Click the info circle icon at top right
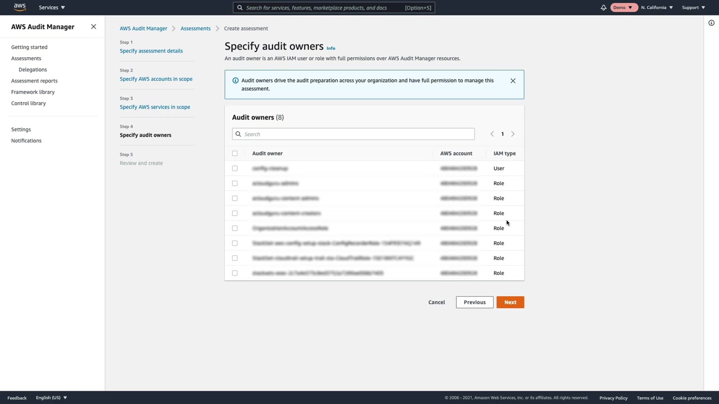 (x=711, y=23)
